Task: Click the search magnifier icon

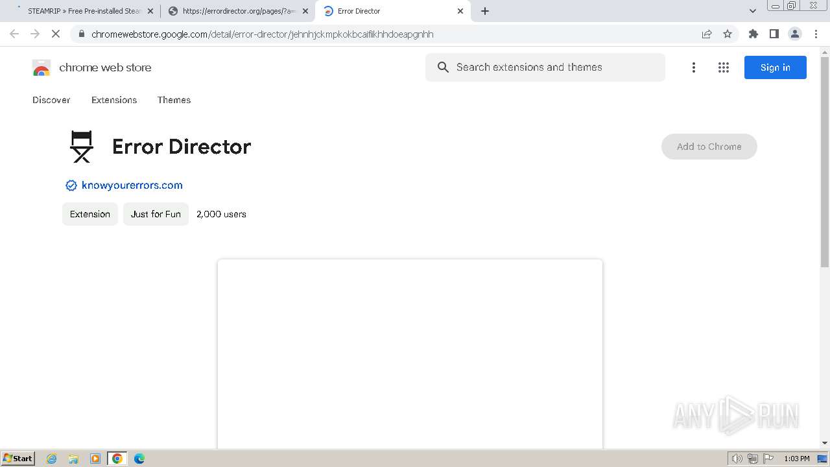Action: tap(443, 67)
